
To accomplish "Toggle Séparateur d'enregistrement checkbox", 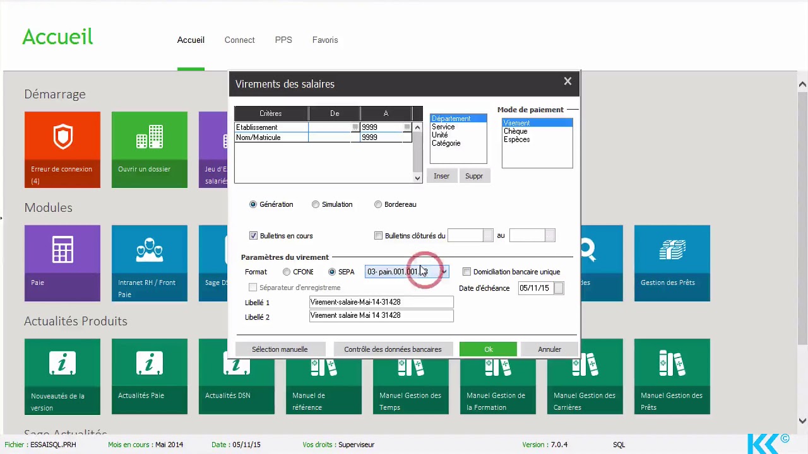I will (x=252, y=288).
